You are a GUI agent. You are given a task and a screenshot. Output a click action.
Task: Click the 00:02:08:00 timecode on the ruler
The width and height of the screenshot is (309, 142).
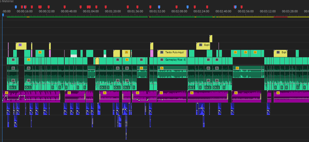[x=179, y=11]
